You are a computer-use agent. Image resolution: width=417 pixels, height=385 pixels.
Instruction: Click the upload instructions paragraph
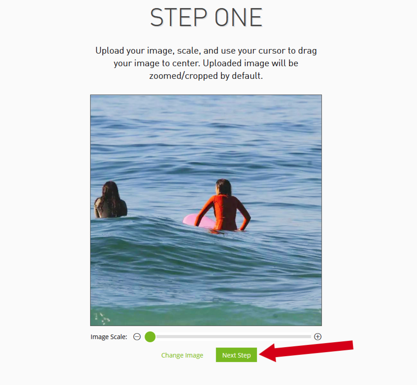coord(206,63)
